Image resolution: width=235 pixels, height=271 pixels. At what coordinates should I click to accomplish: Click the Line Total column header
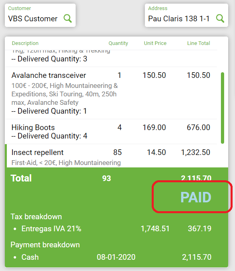click(x=198, y=43)
